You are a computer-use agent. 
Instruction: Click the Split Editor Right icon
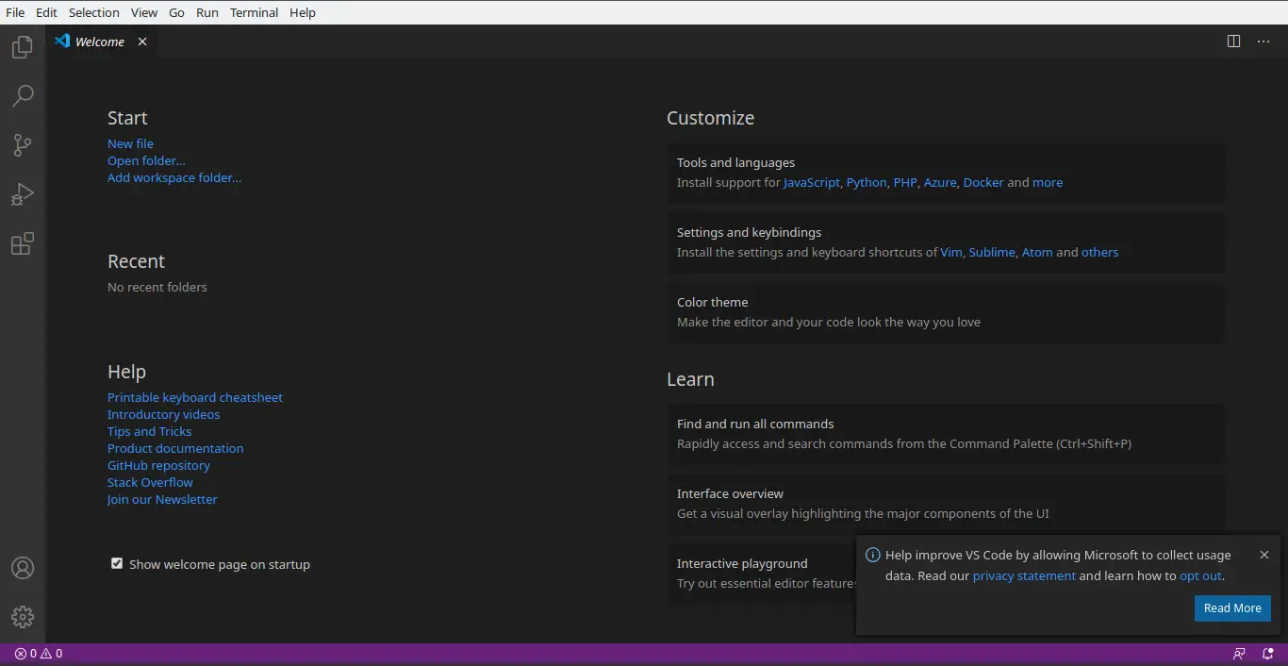coord(1233,42)
